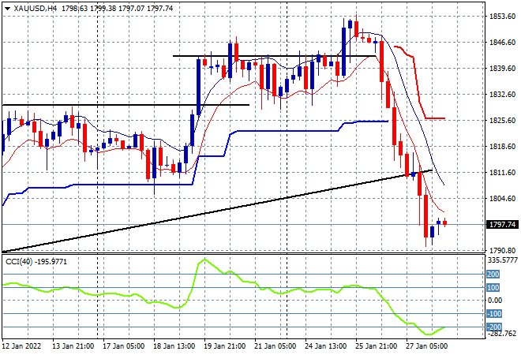521x355 pixels.
Task: Click the 21 Jan 05:00 time label
Action: click(x=275, y=346)
